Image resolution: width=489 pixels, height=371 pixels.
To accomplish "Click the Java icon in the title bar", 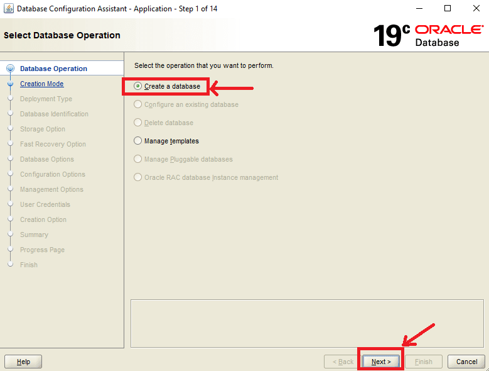I will tap(9, 9).
